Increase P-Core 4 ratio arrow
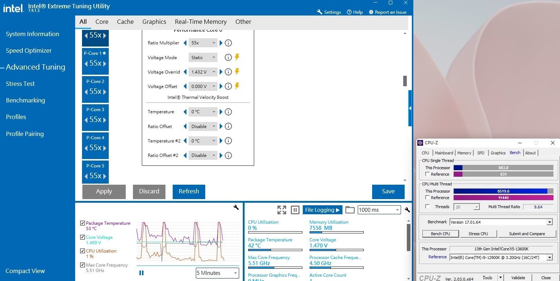560x281 pixels. pyautogui.click(x=105, y=148)
